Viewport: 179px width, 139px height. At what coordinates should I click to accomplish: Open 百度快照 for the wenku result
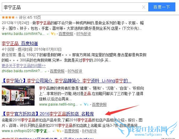coord(66,34)
